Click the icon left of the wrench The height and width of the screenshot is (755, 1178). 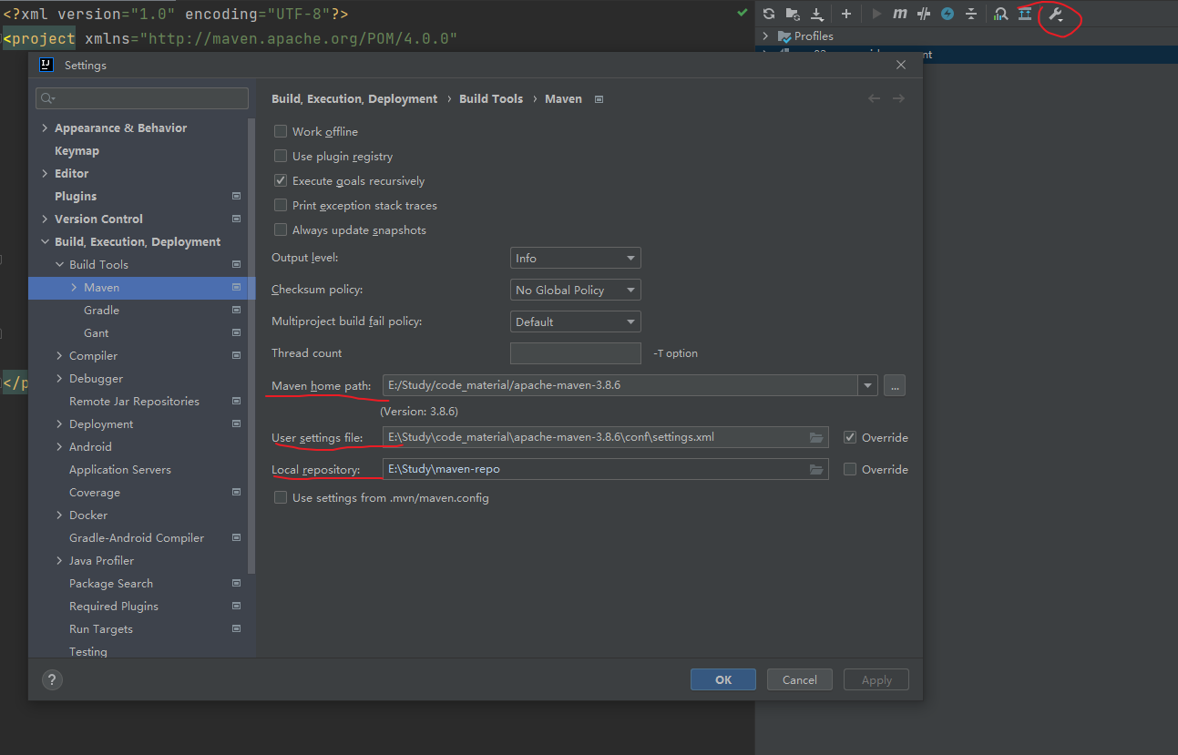pos(1025,14)
